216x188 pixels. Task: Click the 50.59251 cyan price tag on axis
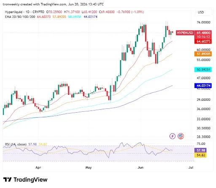pyautogui.click(x=203, y=69)
